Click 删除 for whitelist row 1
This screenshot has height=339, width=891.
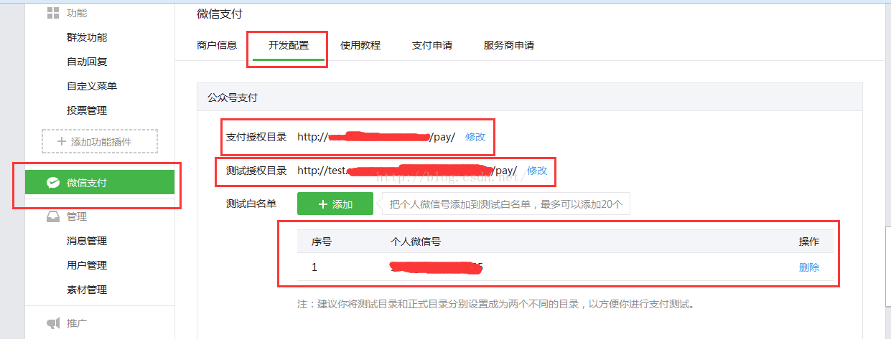(809, 267)
